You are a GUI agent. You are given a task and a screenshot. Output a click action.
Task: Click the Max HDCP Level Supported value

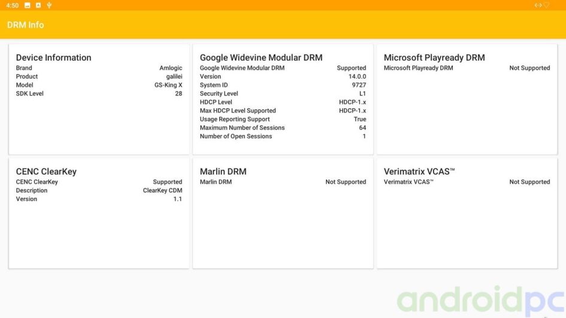click(x=352, y=111)
